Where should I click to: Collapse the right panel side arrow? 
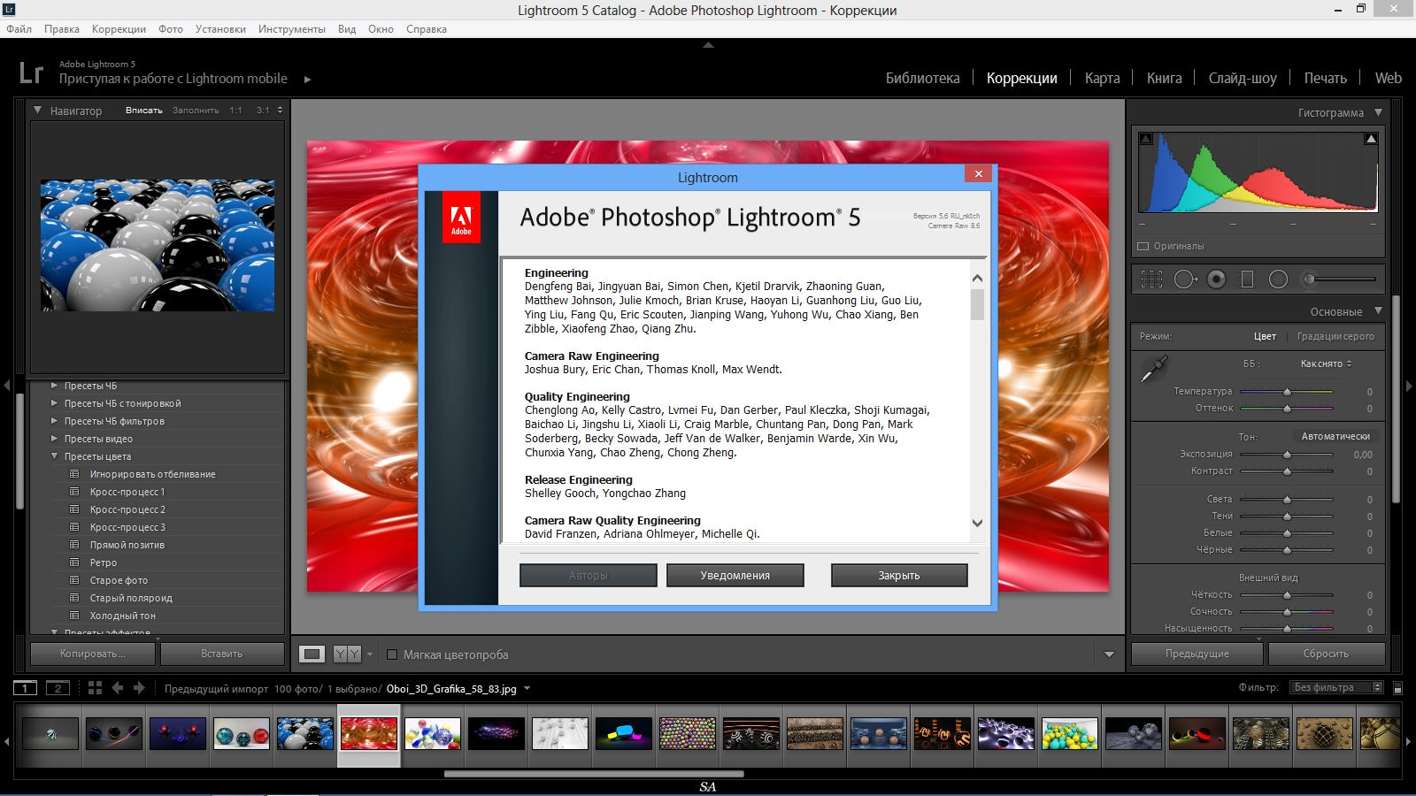pos(1409,386)
